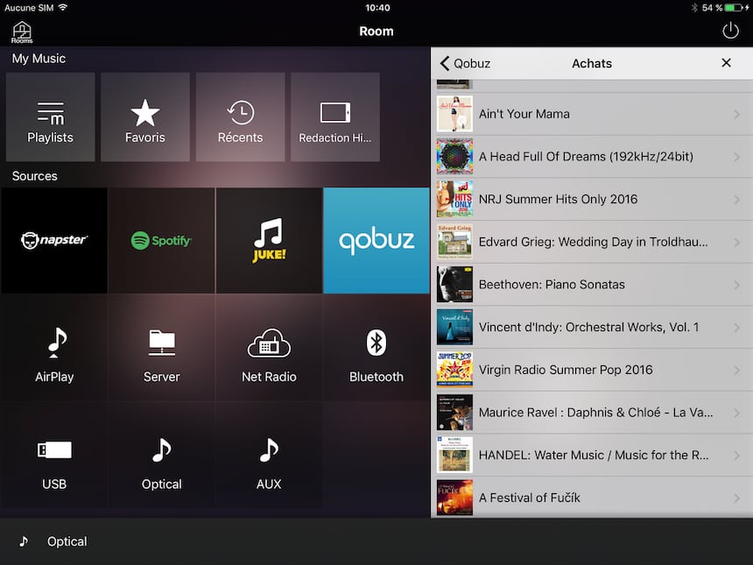Expand chevron on Edvard Grieg row
This screenshot has height=565, width=753.
(736, 242)
